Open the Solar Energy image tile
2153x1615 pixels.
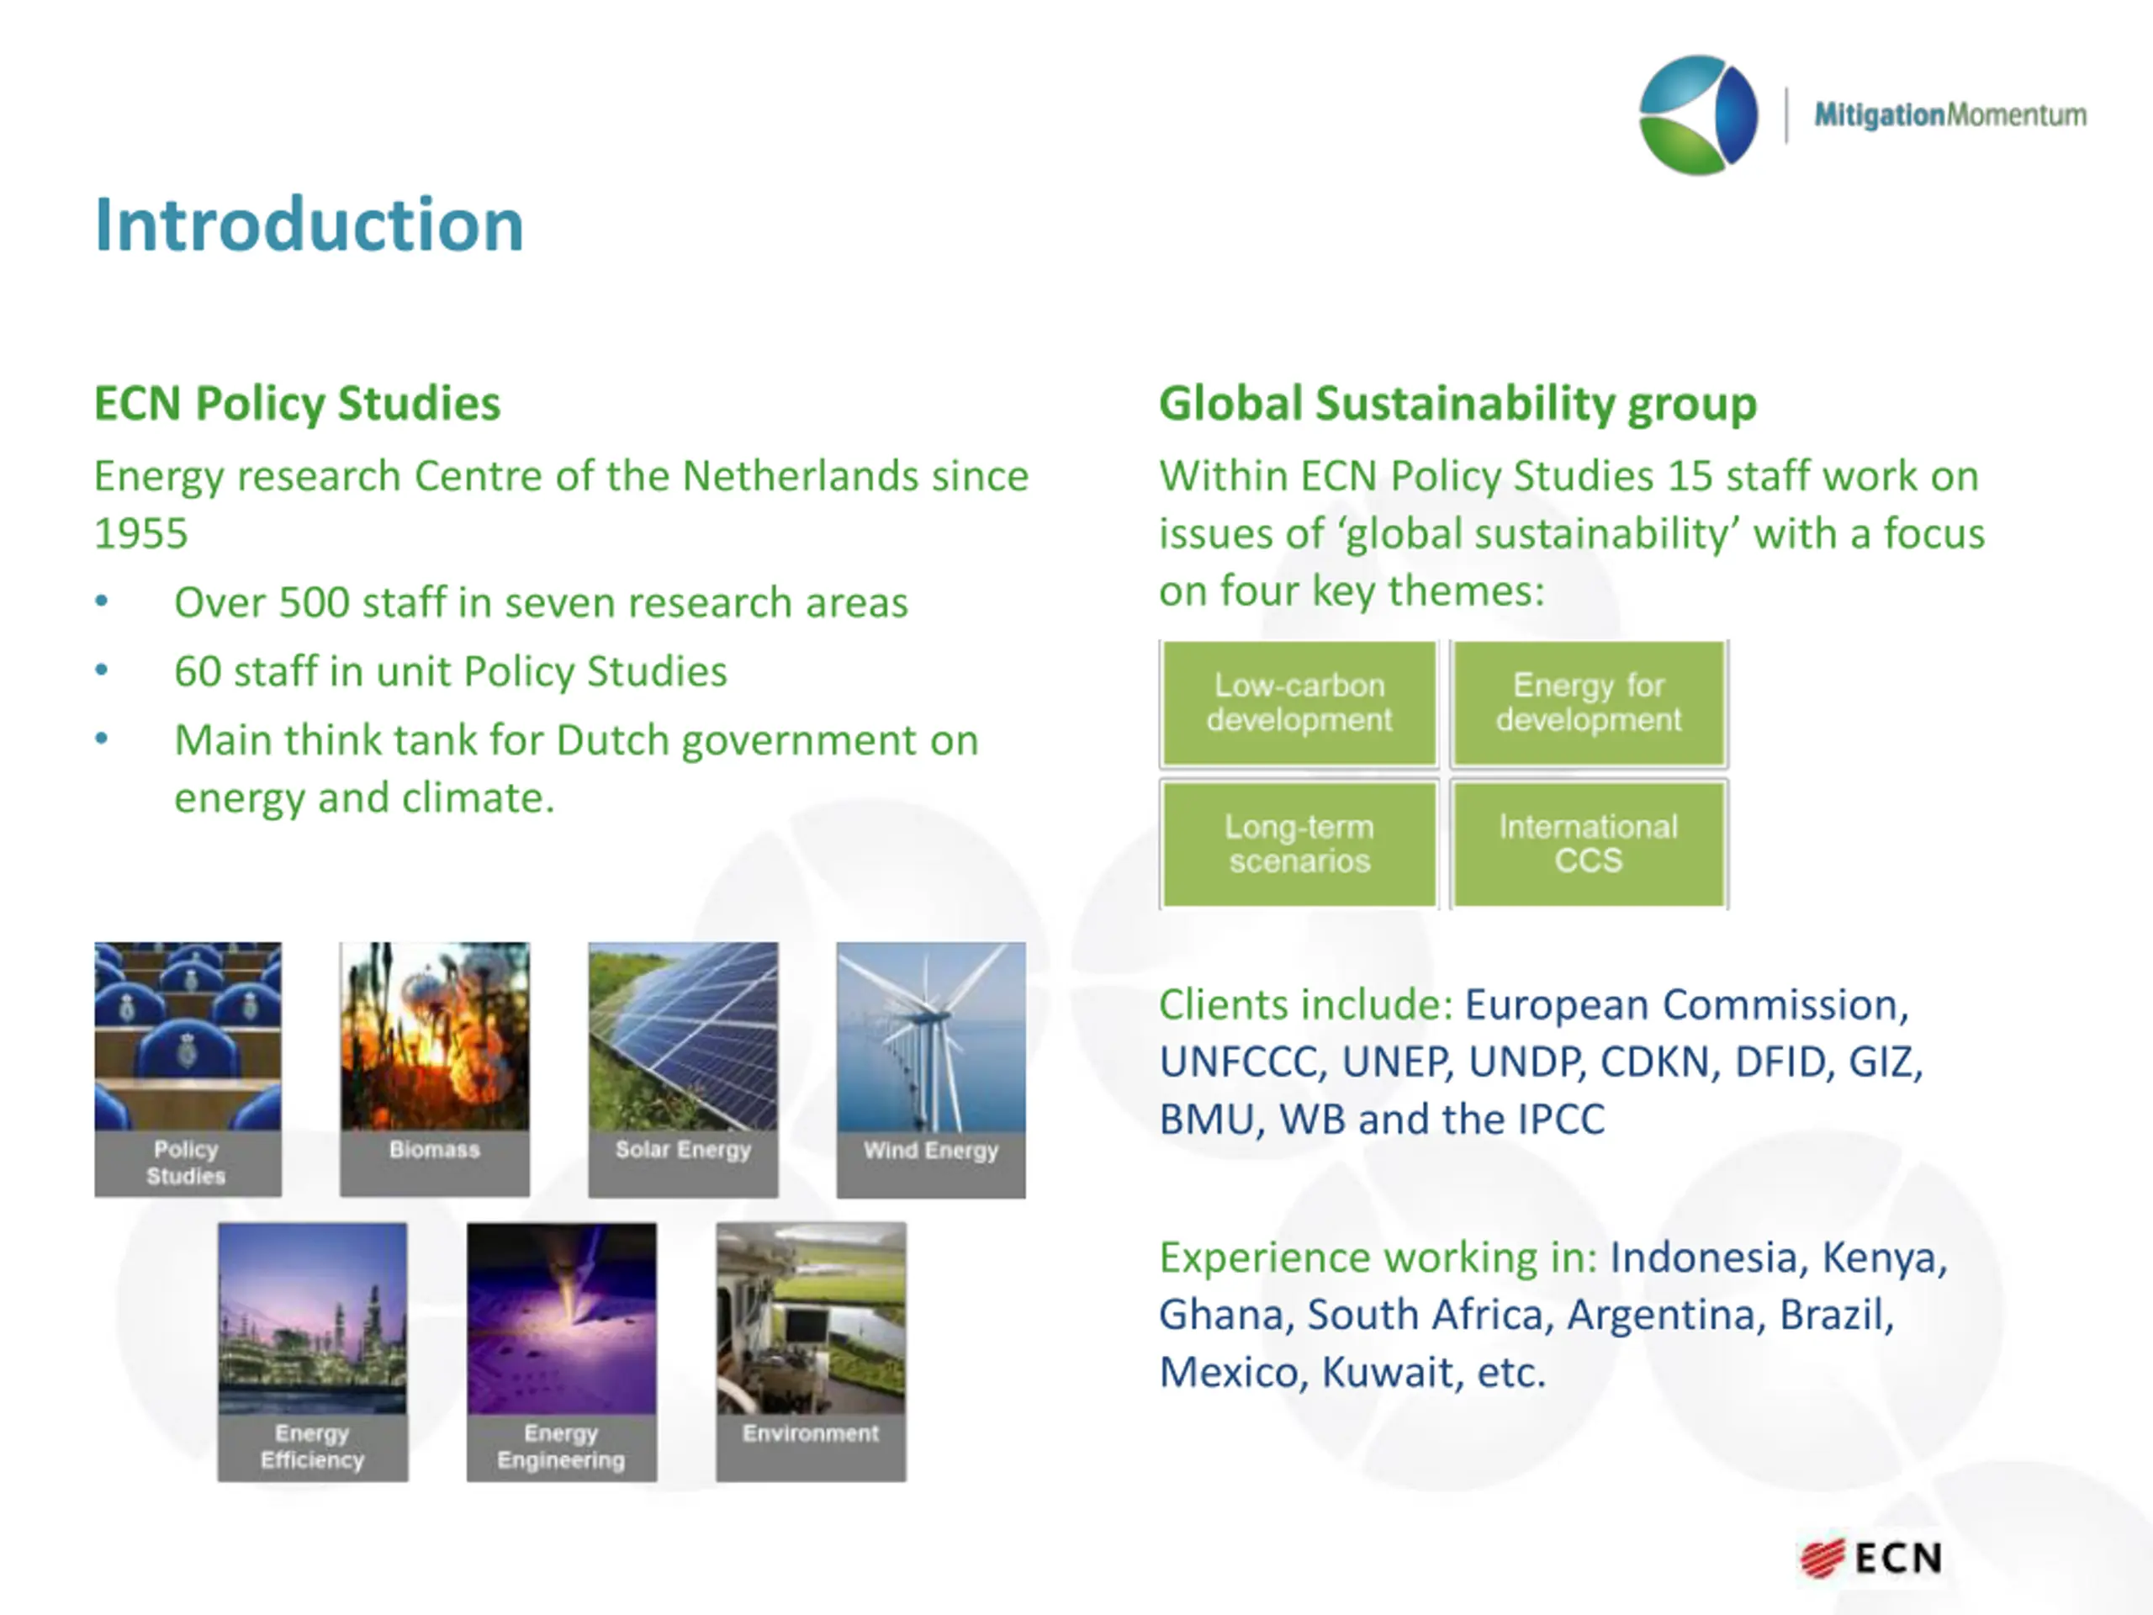(683, 1069)
